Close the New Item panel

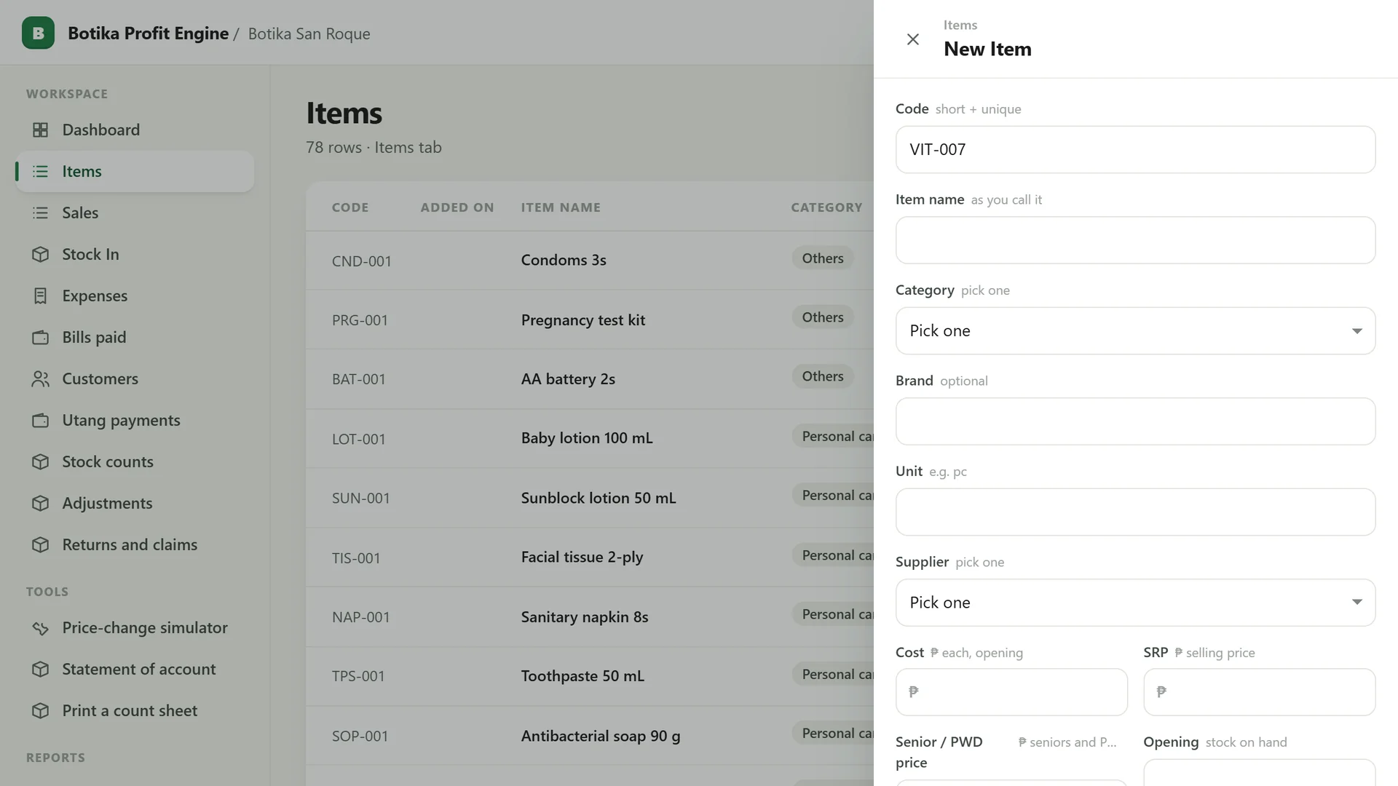point(912,39)
